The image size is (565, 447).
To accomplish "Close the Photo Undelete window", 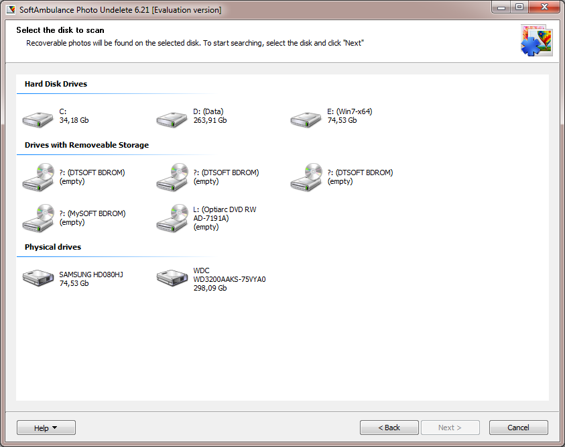I will tap(544, 7).
